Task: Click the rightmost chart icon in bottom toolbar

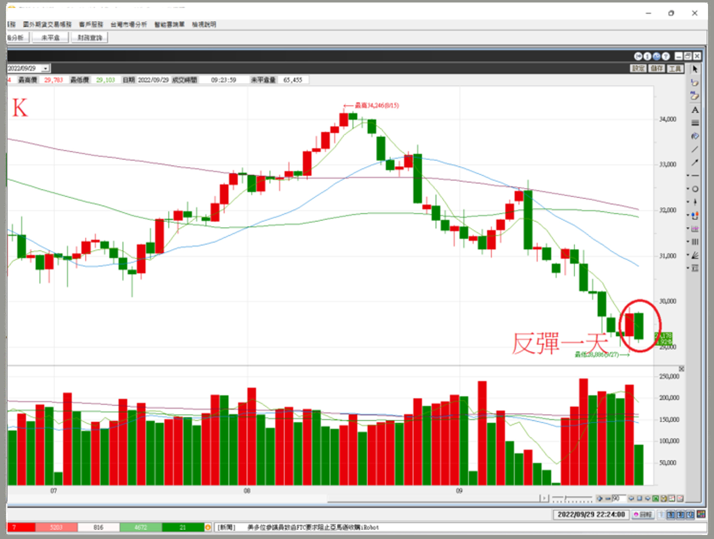Action: pos(680,498)
